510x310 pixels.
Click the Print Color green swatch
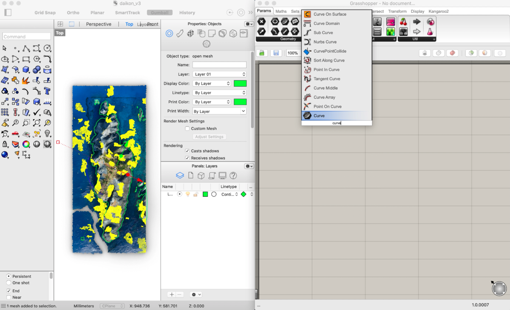tap(240, 102)
